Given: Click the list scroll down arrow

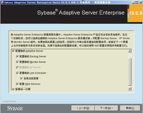Looking at the screenshot, I should coord(130,89).
